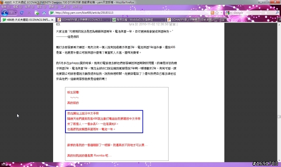
Task: Click the red 板主回覆 heading
Action: pyautogui.click(x=73, y=92)
